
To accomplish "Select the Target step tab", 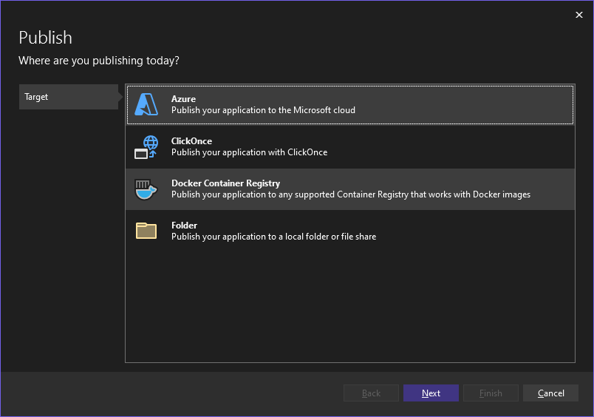I will click(69, 97).
